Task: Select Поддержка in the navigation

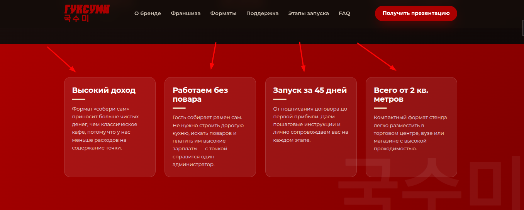Action: click(x=262, y=13)
